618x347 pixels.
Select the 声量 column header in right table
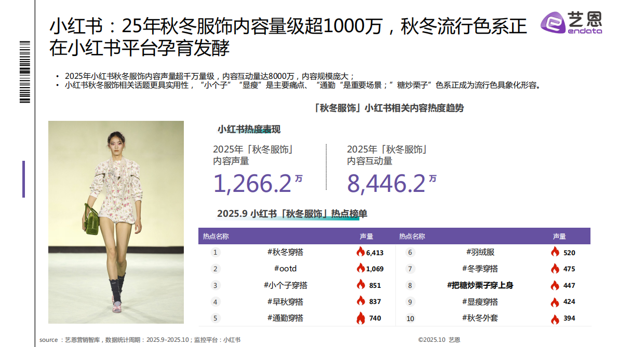tap(560, 236)
